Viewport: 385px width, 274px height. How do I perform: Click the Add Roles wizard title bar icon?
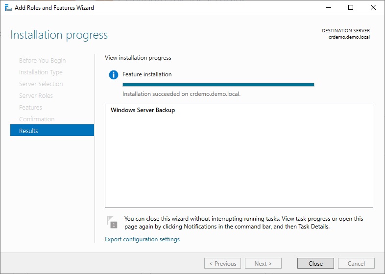pos(8,8)
